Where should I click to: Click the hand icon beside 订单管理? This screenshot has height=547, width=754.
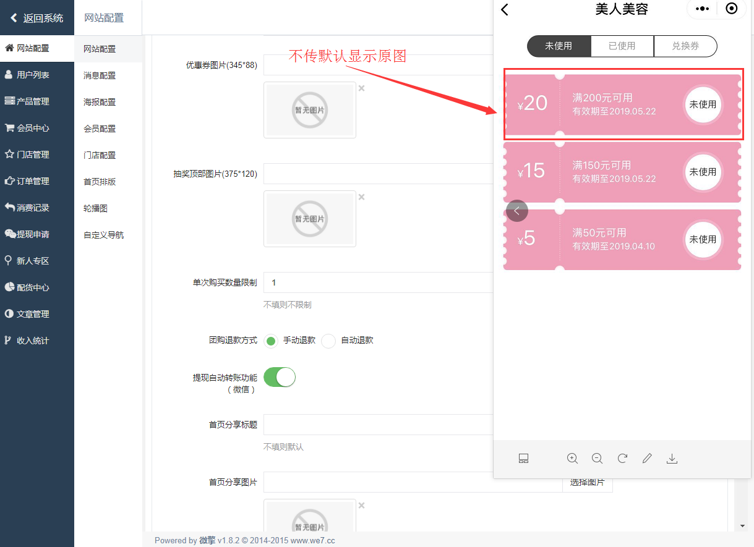click(x=9, y=181)
